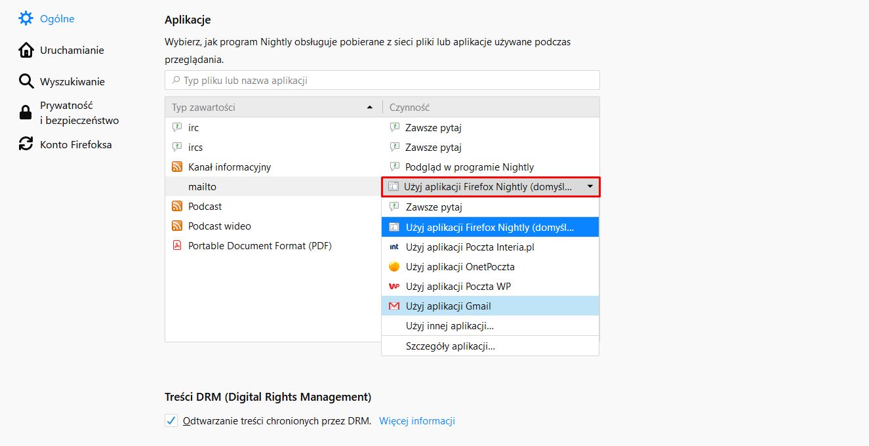Select Użyj aplikacji Poczta Interia.pl option
Screen dimensions: 869x446
[470, 247]
